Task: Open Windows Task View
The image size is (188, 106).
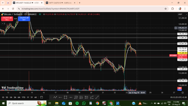Action: (x=50, y=103)
